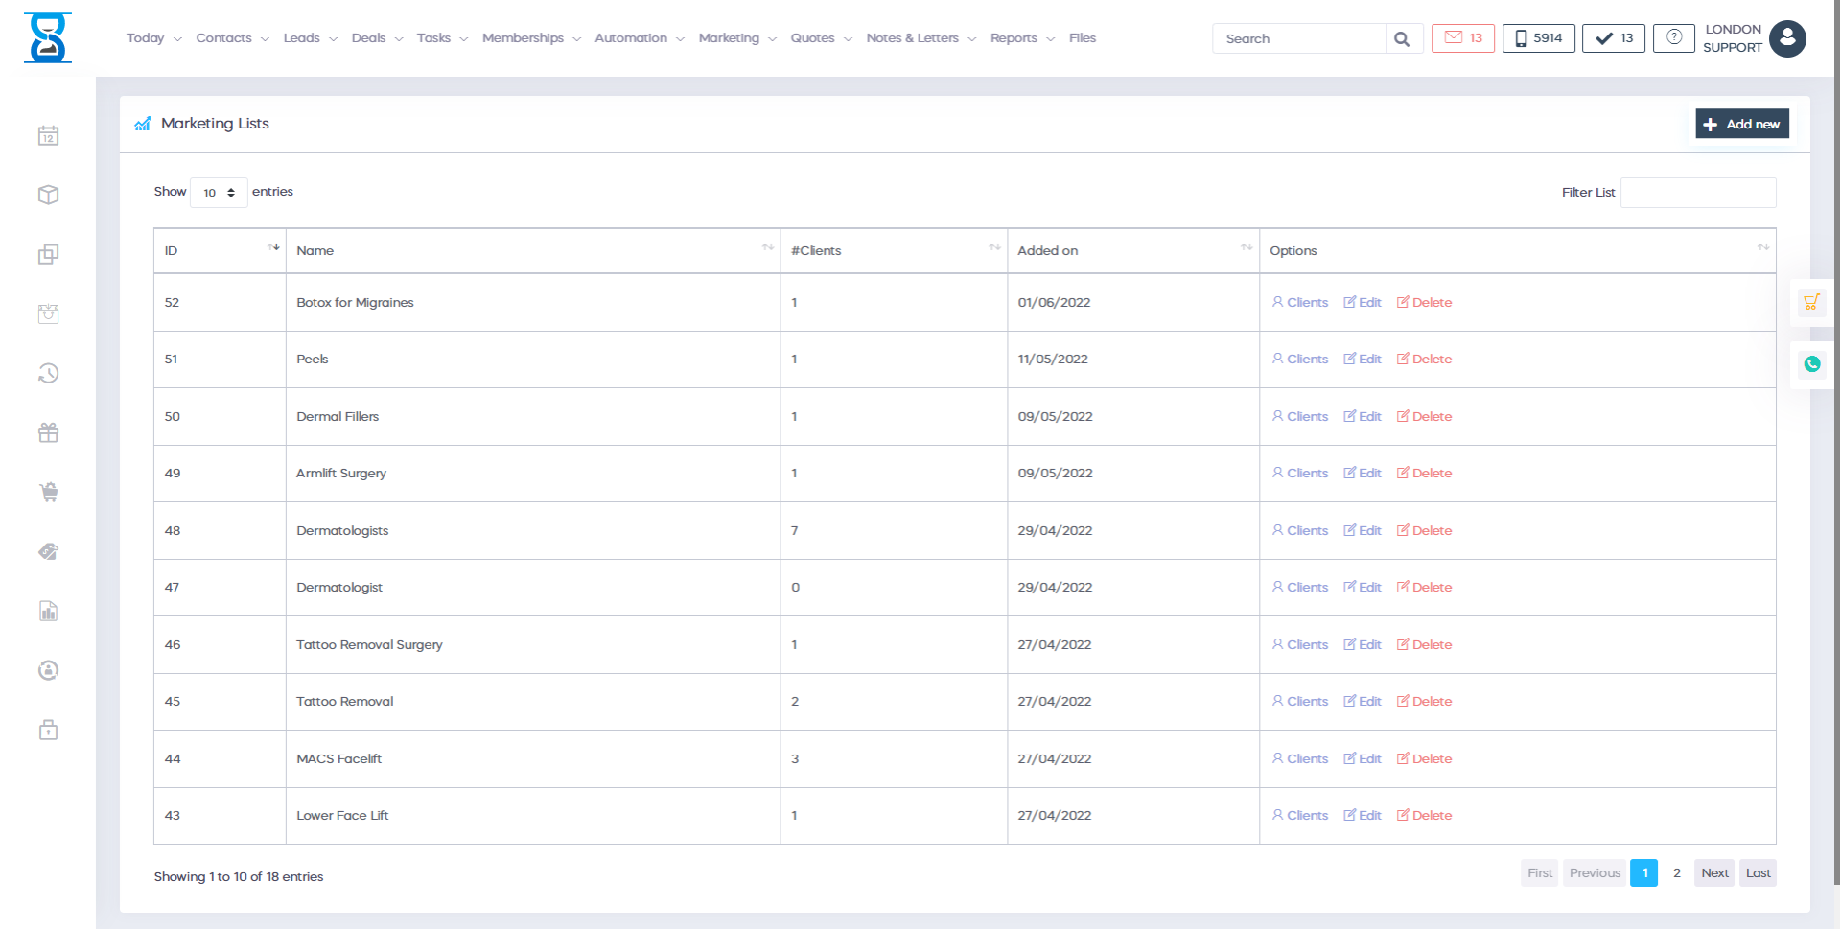This screenshot has height=929, width=1841.
Task: Sort the table by the ID column
Action: pyautogui.click(x=220, y=250)
